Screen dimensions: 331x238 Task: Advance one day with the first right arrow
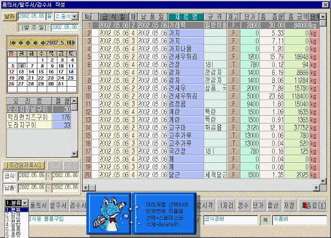[x=36, y=43]
